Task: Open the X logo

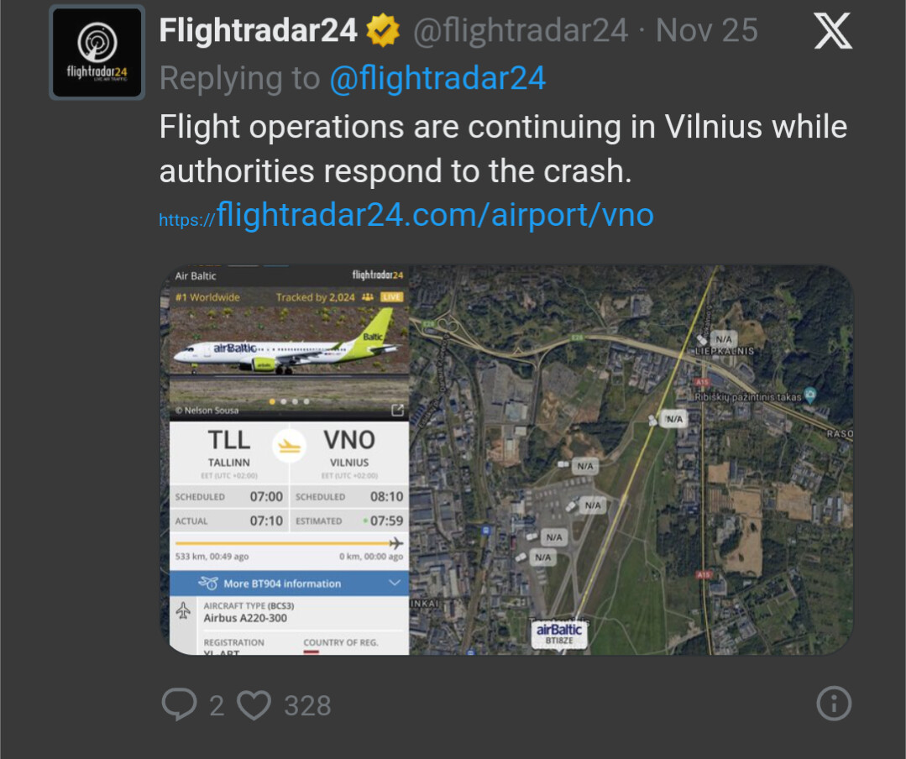Action: coord(833,32)
